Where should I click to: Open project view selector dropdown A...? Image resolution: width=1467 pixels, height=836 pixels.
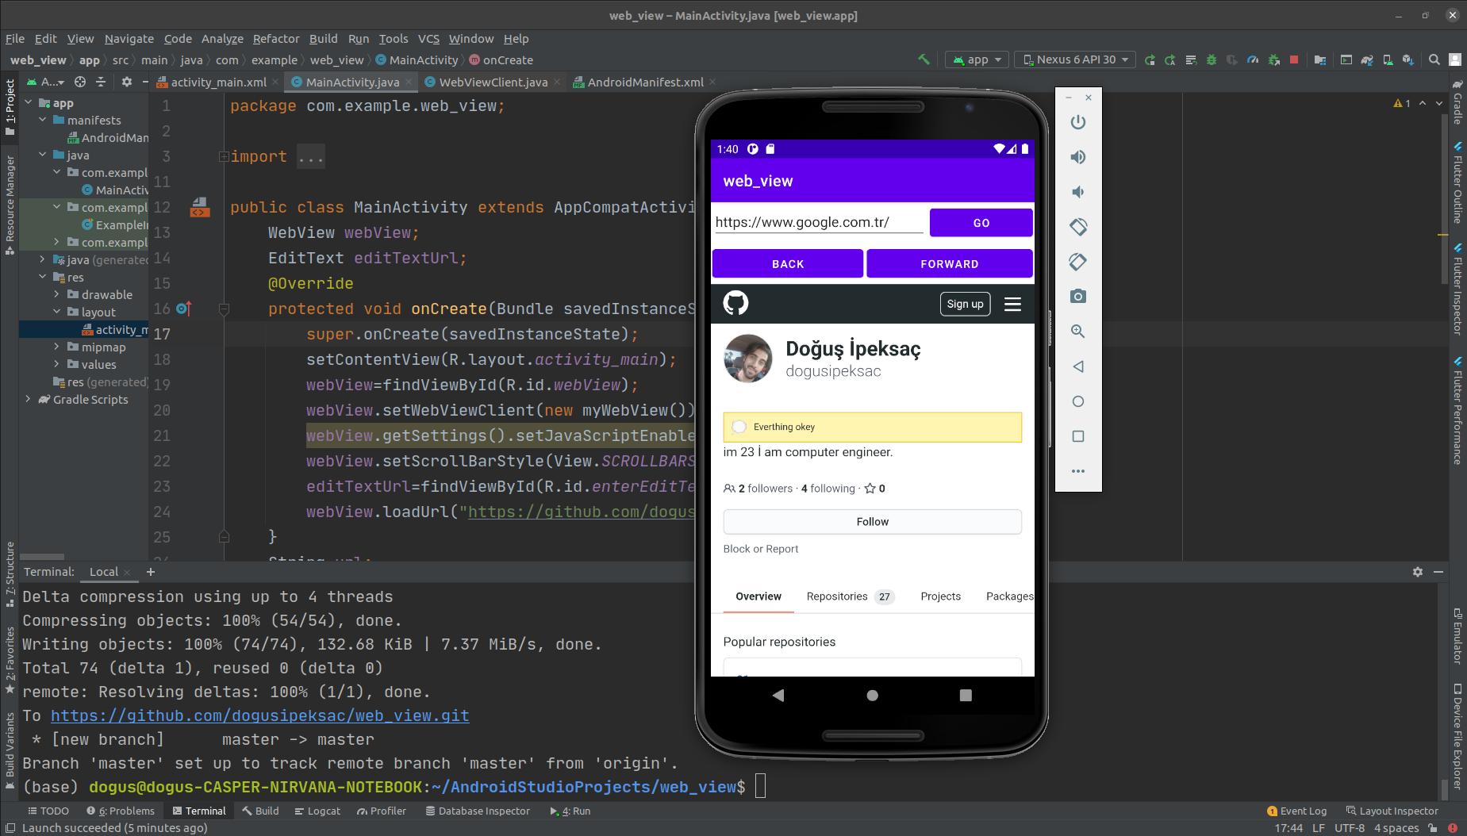point(46,82)
